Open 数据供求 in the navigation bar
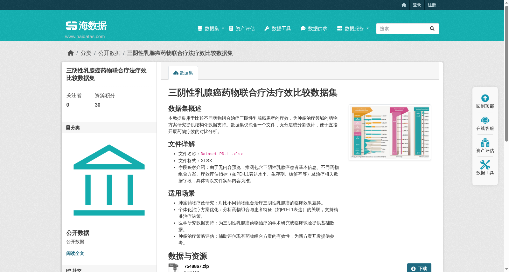Image resolution: width=509 pixels, height=272 pixels. (314, 29)
